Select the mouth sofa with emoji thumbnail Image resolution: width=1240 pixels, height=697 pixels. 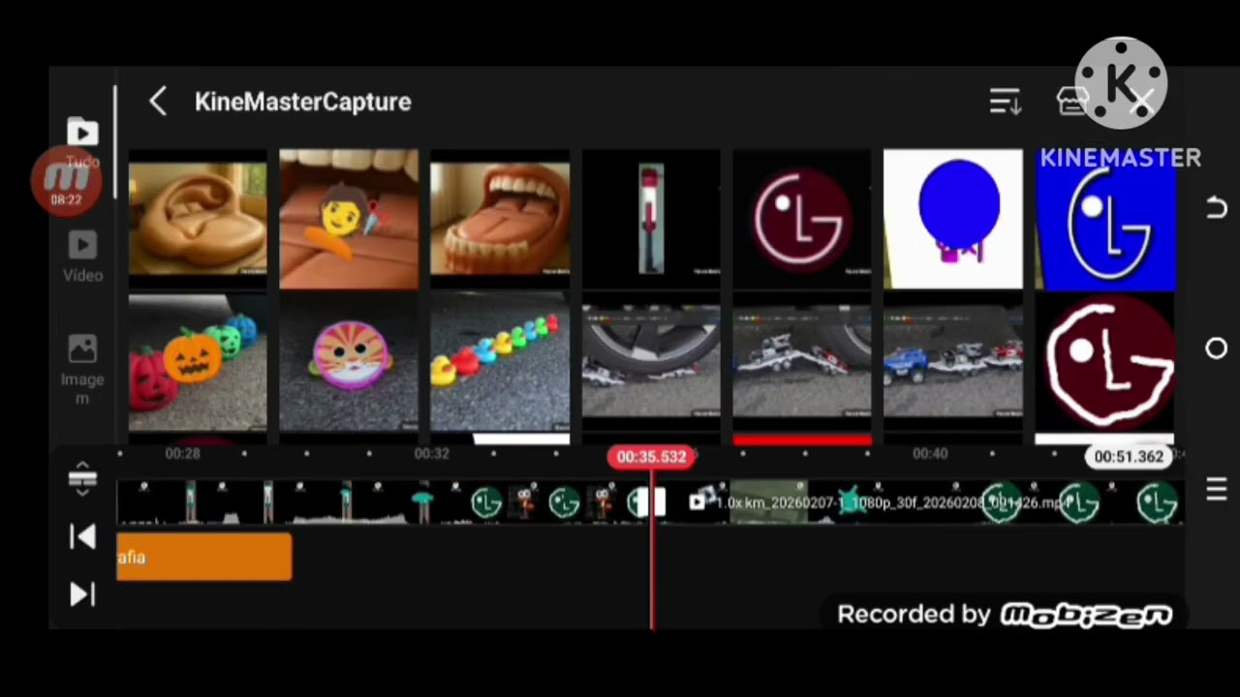coord(349,220)
